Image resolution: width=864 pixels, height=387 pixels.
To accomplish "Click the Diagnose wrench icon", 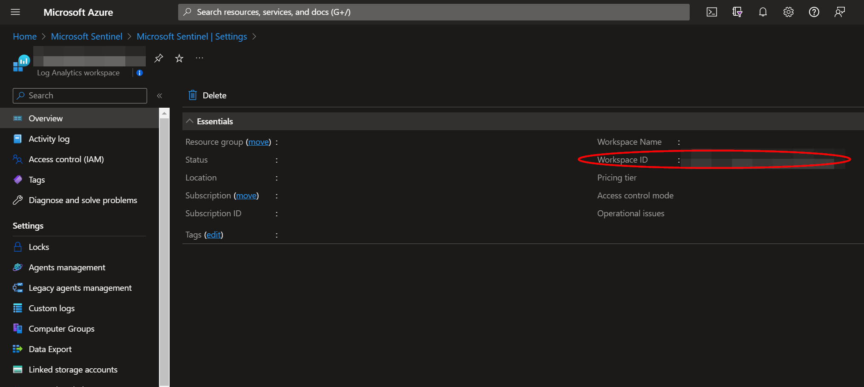I will pyautogui.click(x=17, y=200).
